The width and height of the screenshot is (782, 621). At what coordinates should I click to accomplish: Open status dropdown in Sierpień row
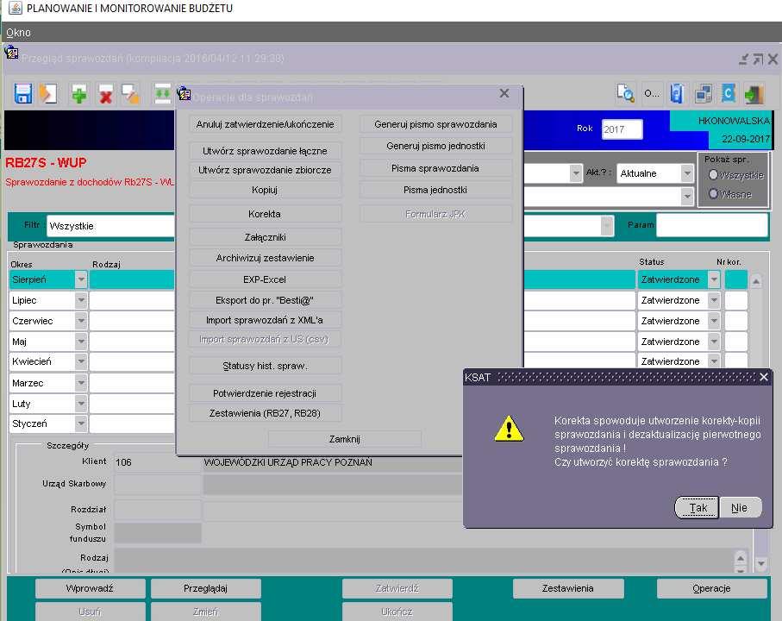pos(714,279)
